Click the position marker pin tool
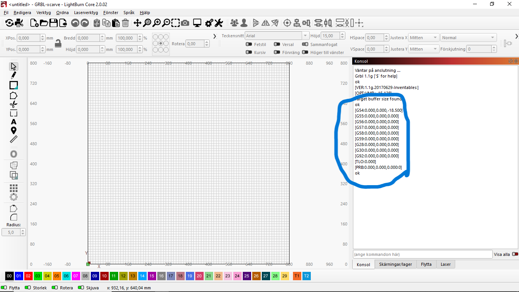Image resolution: width=519 pixels, height=292 pixels. [x=14, y=130]
